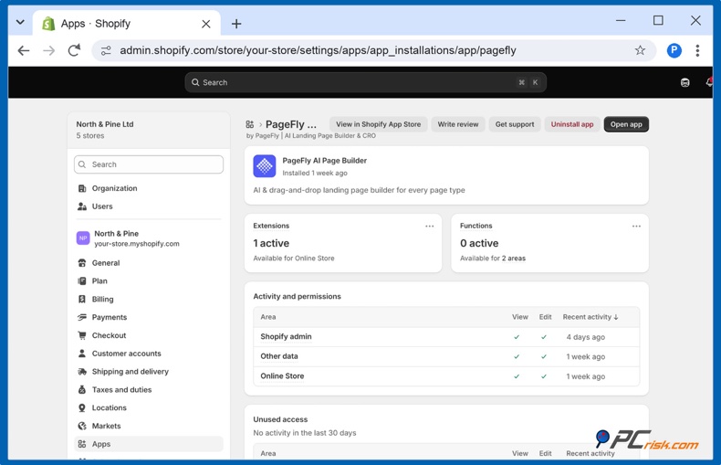721x465 pixels.
Task: Select the General settings storefront icon
Action: 82,263
